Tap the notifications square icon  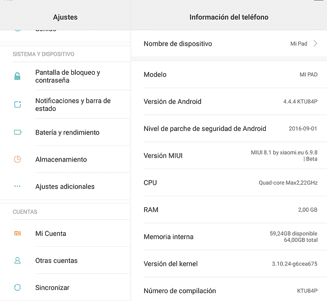[x=18, y=104]
